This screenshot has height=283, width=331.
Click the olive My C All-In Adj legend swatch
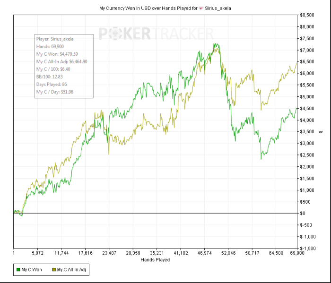(54, 270)
